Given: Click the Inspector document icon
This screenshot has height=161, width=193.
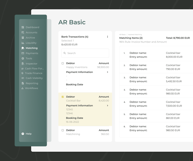Looking at the screenshot, I should 23,63.
